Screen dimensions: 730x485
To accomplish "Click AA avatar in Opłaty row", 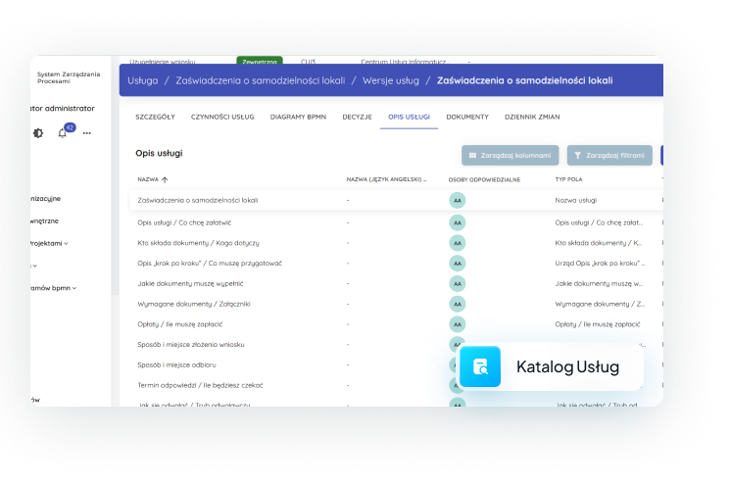I will click(456, 324).
